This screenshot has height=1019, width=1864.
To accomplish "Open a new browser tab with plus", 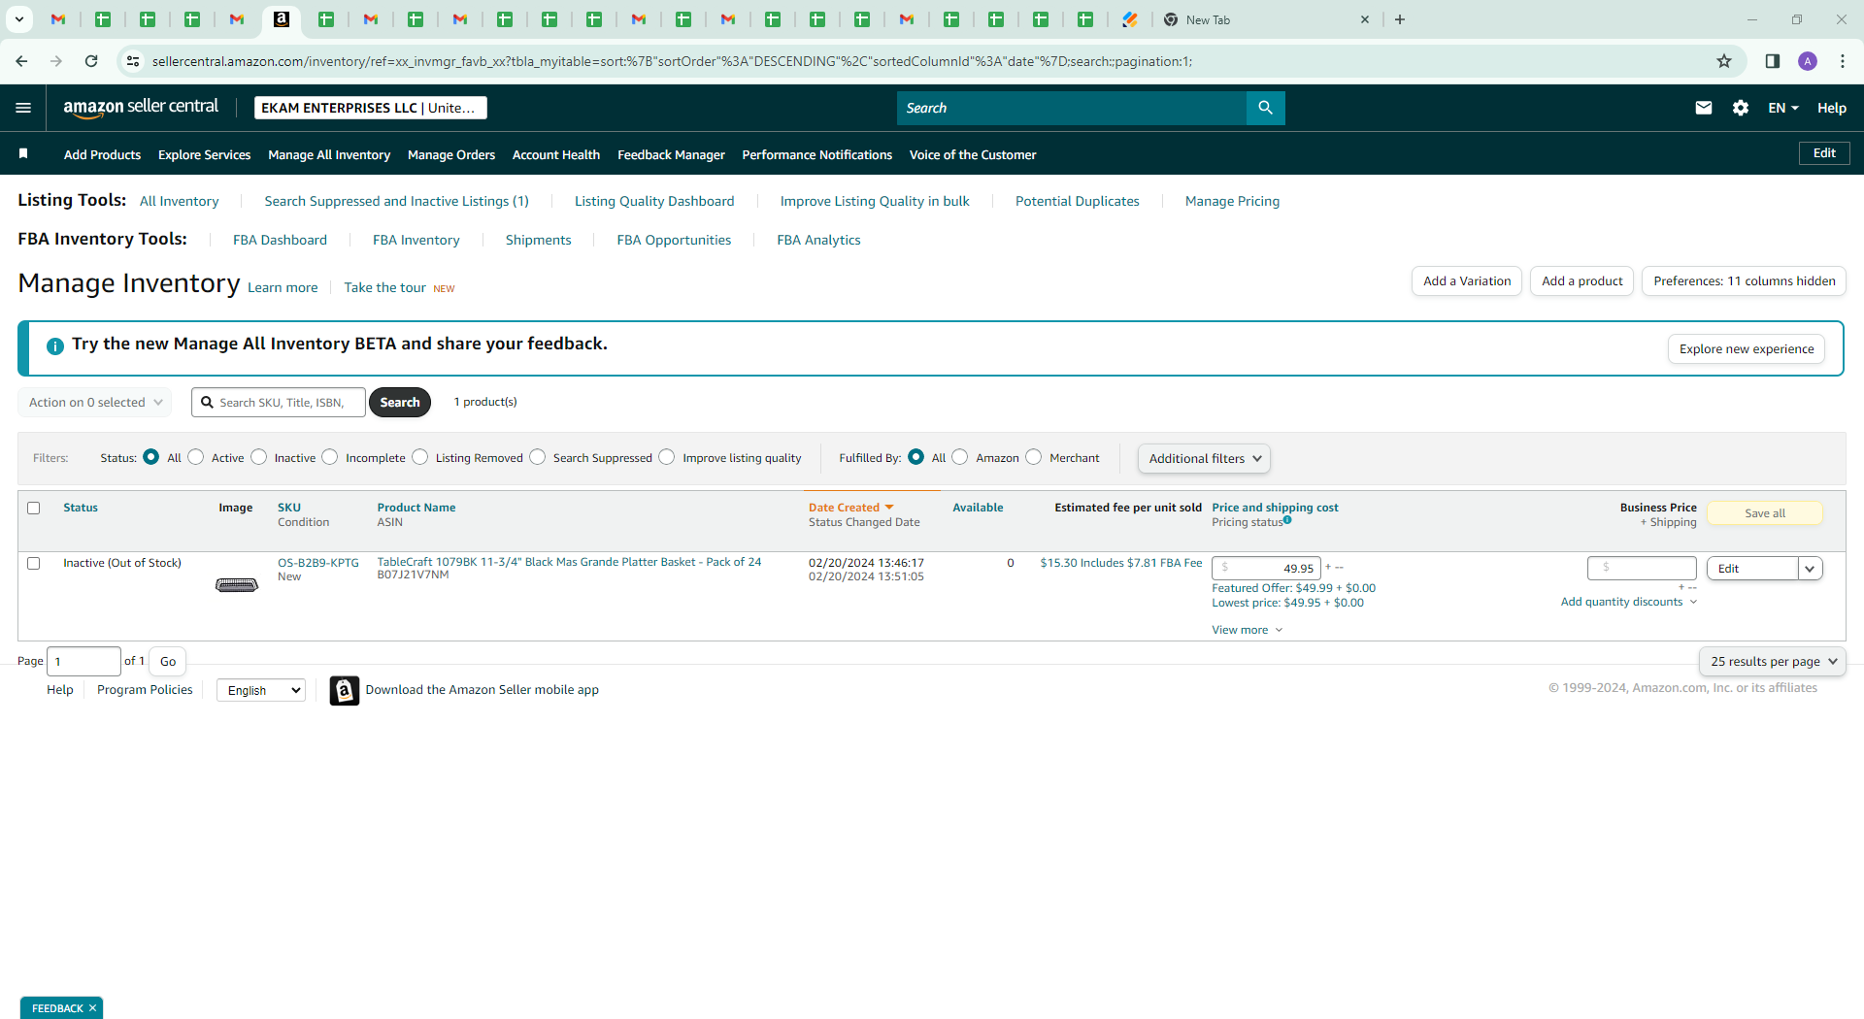I will click(1400, 19).
